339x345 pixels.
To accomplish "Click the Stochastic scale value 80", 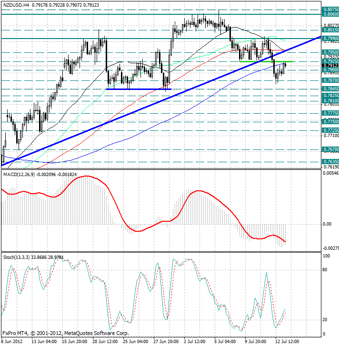I will [x=325, y=270].
